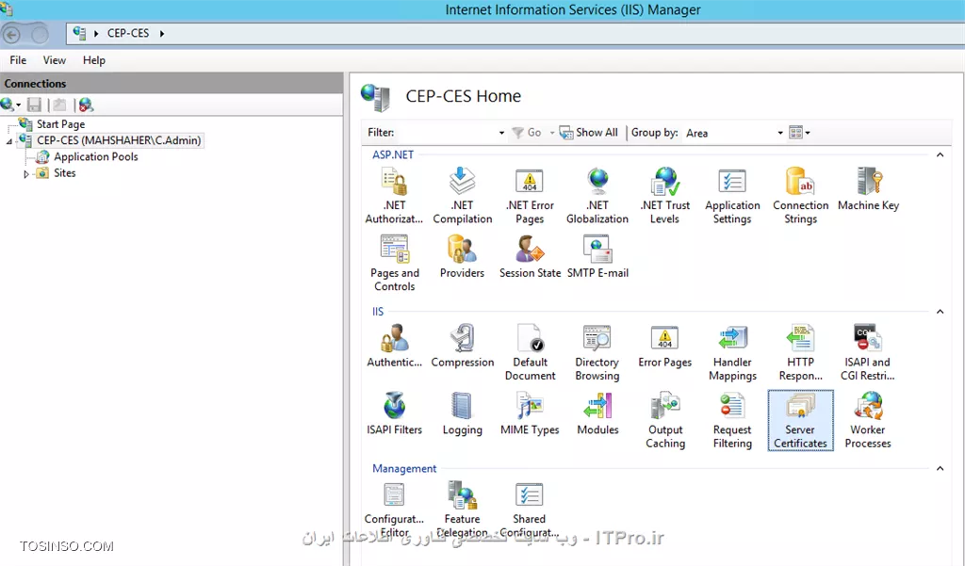Open Directory Browsing feature
This screenshot has width=965, height=566.
tap(597, 352)
